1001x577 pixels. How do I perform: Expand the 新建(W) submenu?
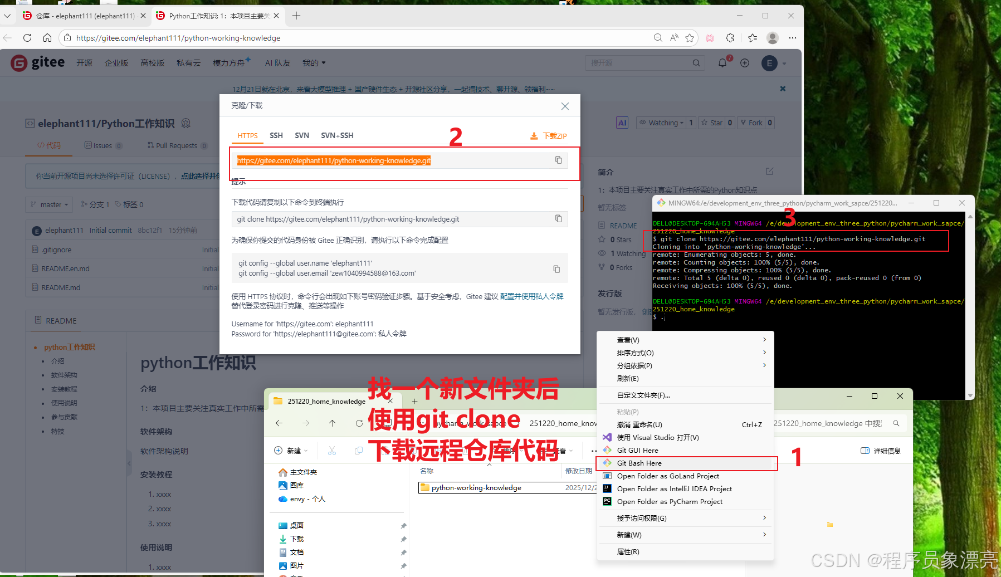pos(685,535)
